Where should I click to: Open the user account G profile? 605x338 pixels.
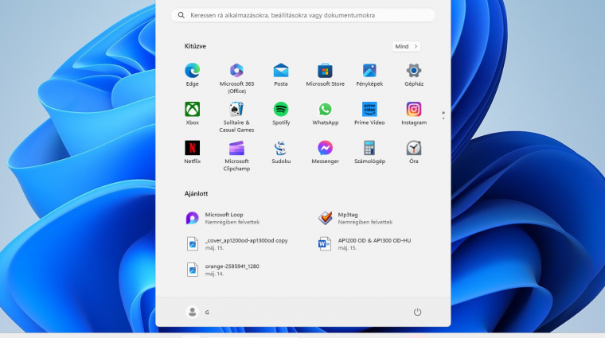pyautogui.click(x=197, y=312)
